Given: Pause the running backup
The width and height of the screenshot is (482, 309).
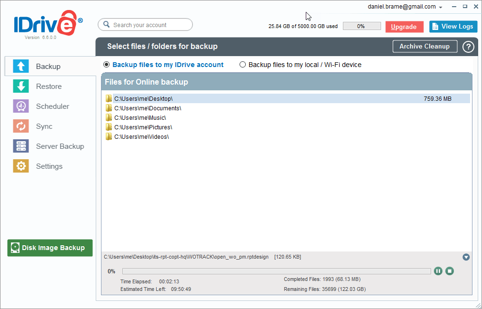Looking at the screenshot, I should coord(438,271).
